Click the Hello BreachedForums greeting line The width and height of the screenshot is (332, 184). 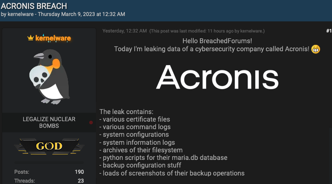[x=217, y=41]
